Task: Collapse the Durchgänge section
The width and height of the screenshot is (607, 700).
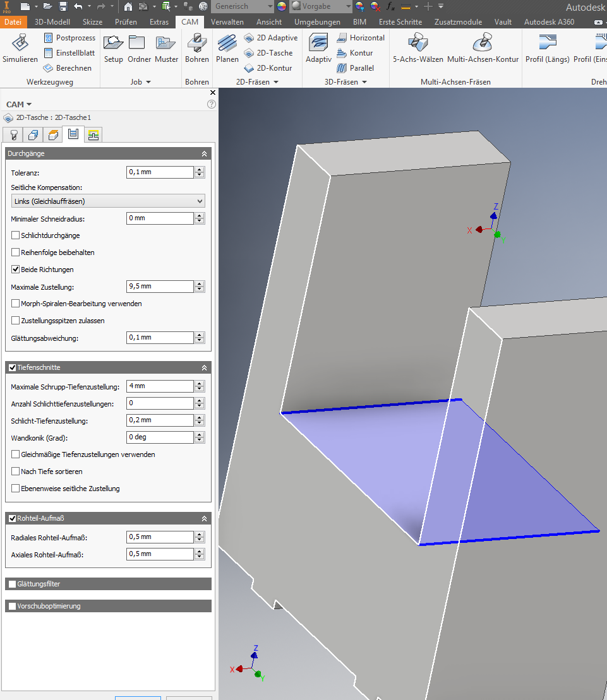Action: pos(204,153)
